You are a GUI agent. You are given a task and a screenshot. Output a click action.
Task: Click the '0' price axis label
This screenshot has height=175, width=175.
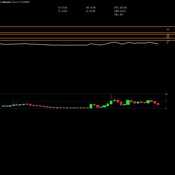[166, 108]
